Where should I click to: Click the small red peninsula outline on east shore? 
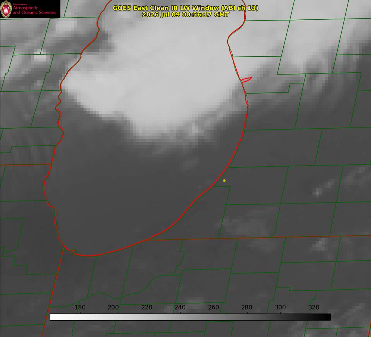(x=246, y=80)
